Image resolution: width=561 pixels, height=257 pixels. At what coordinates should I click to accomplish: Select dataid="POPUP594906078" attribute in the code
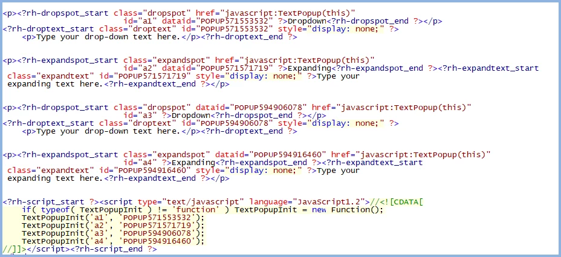click(x=251, y=108)
